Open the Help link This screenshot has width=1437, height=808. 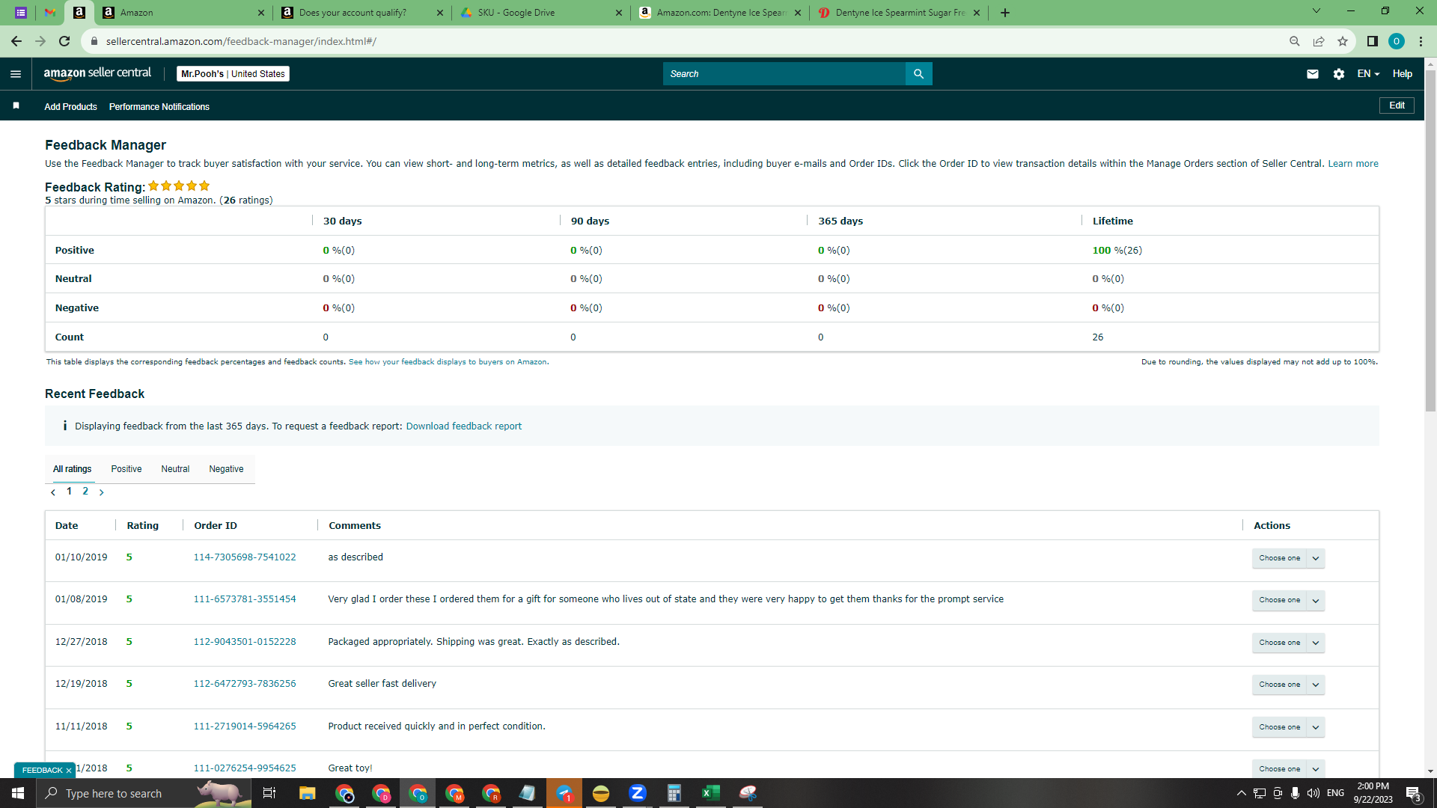pyautogui.click(x=1403, y=74)
